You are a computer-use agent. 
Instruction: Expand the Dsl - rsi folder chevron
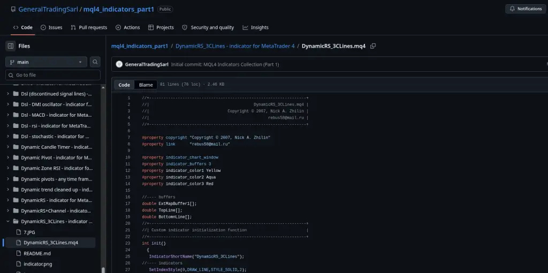click(8, 125)
